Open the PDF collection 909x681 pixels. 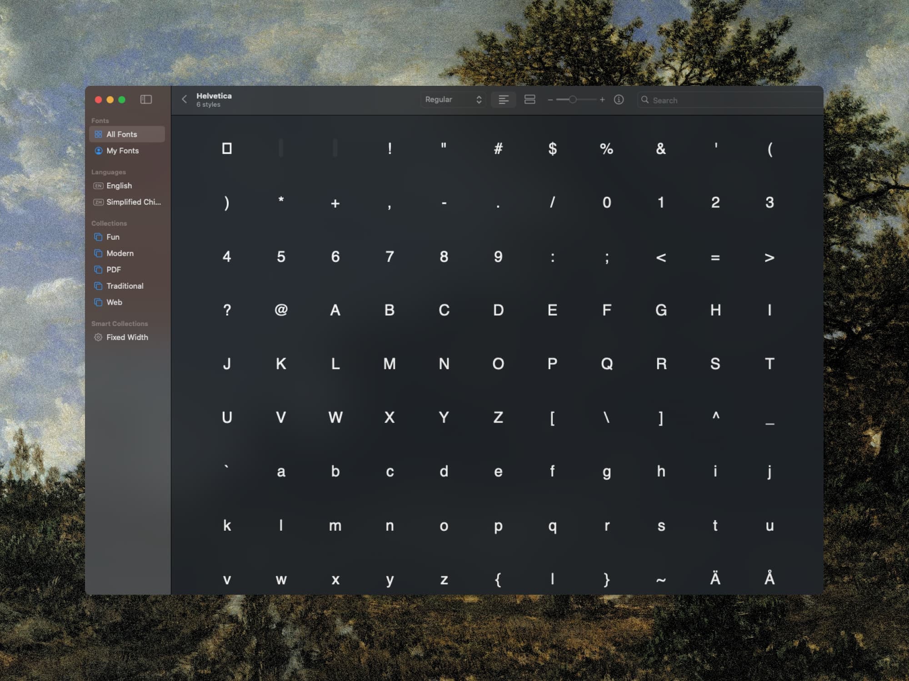click(x=114, y=270)
